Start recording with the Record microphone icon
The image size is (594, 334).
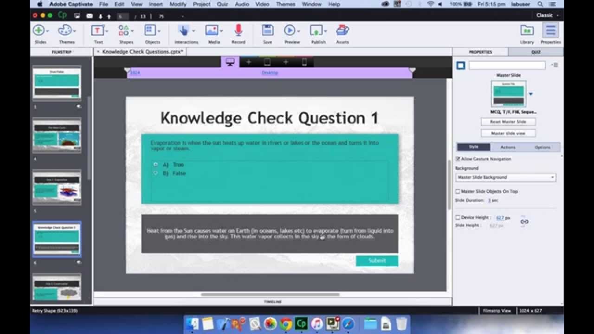point(239,31)
